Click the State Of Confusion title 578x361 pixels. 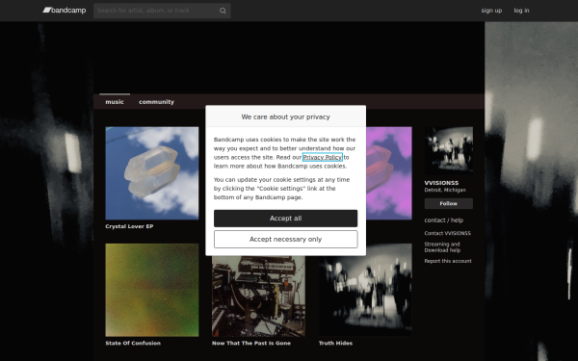[133, 343]
